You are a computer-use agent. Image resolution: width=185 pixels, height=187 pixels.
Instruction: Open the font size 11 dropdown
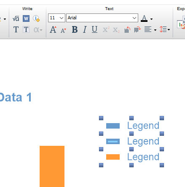[56, 18]
